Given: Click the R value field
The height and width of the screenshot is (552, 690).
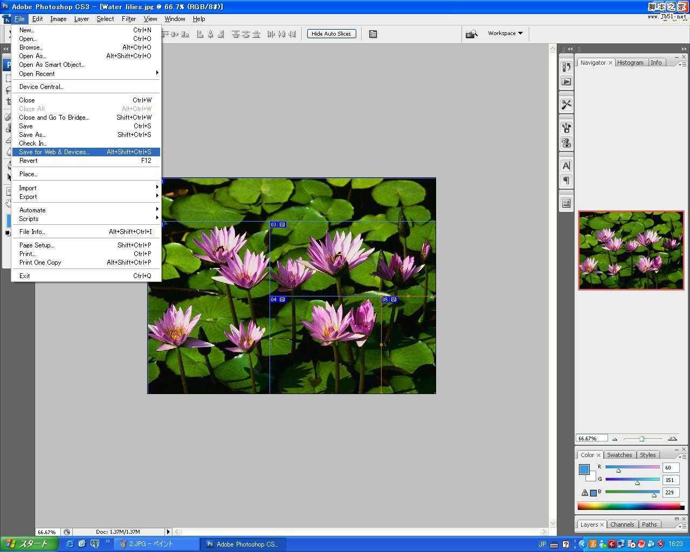Looking at the screenshot, I should click(x=671, y=468).
